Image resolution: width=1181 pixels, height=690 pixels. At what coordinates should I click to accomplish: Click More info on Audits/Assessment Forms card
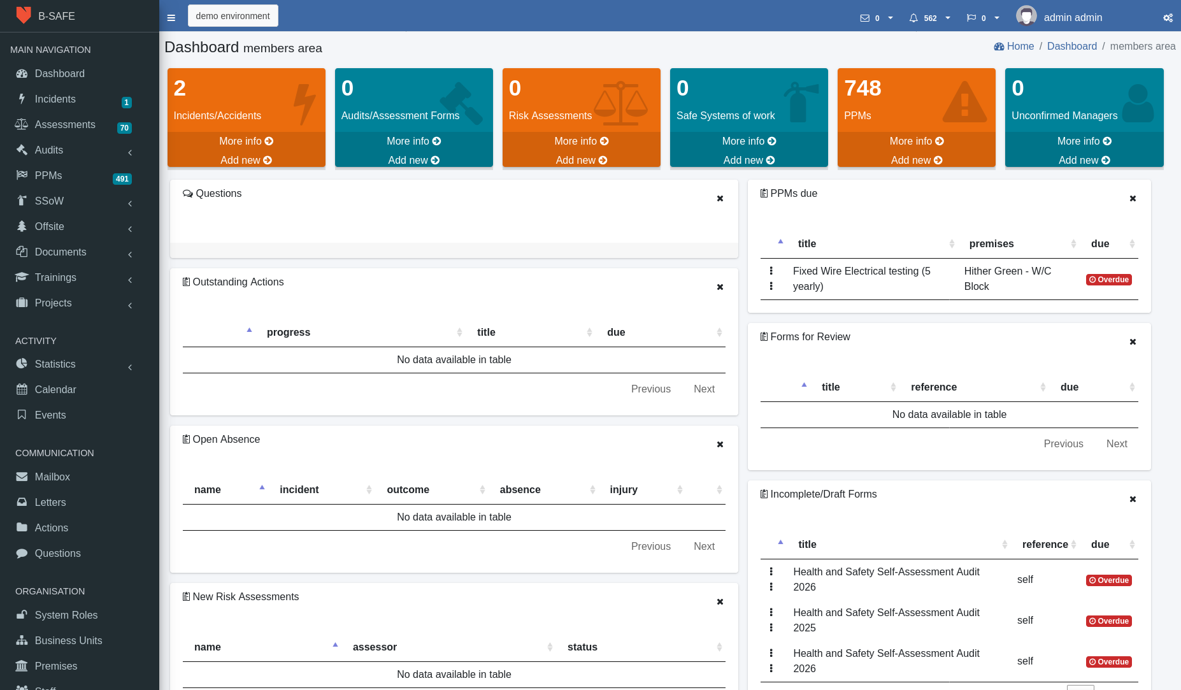(413, 141)
